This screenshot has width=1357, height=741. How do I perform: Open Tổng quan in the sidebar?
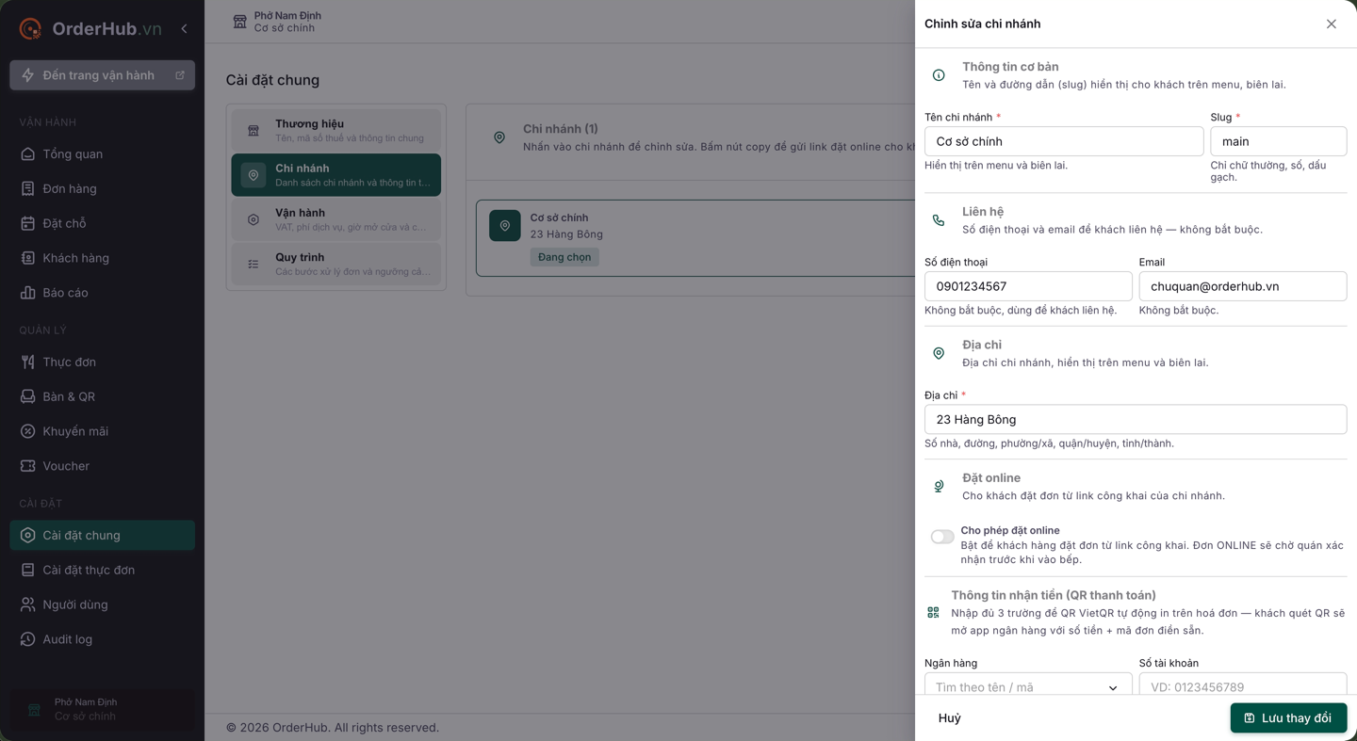tap(102, 154)
